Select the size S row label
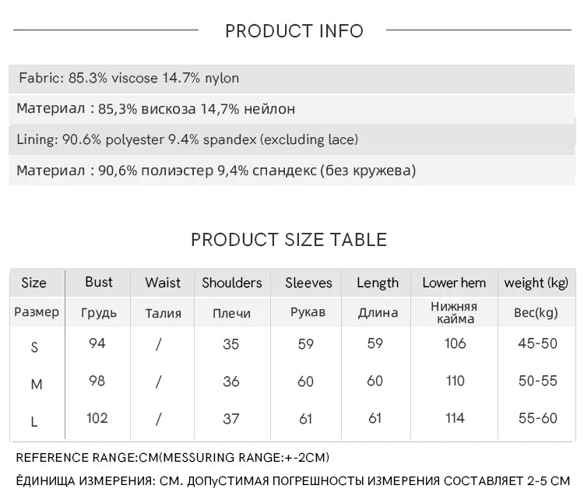Image resolution: width=584 pixels, height=503 pixels. (34, 347)
